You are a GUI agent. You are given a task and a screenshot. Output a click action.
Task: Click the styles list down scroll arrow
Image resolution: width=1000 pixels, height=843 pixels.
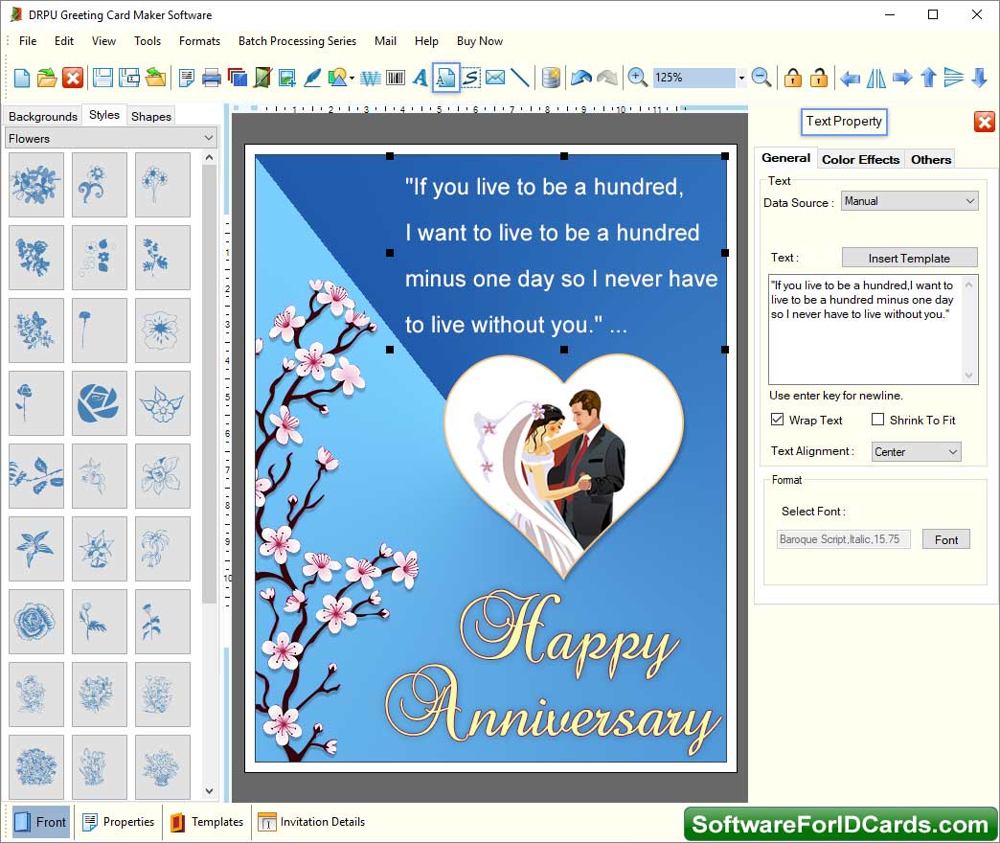(209, 790)
